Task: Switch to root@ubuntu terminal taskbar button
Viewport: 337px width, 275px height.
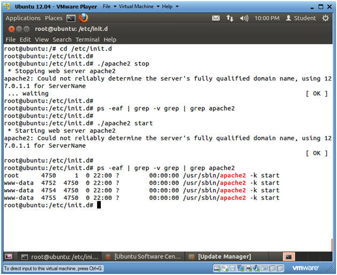Action: click(60, 257)
